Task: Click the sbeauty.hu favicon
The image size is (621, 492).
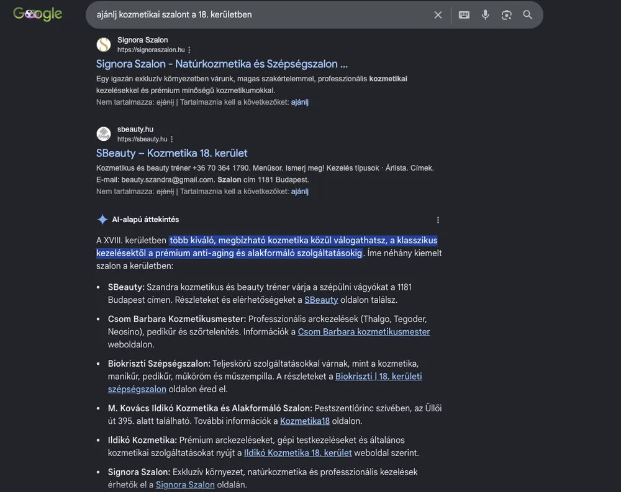Action: click(x=104, y=134)
